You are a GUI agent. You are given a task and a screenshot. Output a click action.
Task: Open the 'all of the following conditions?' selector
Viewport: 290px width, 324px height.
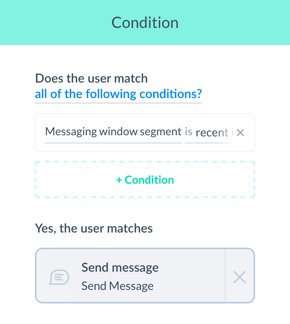(118, 94)
